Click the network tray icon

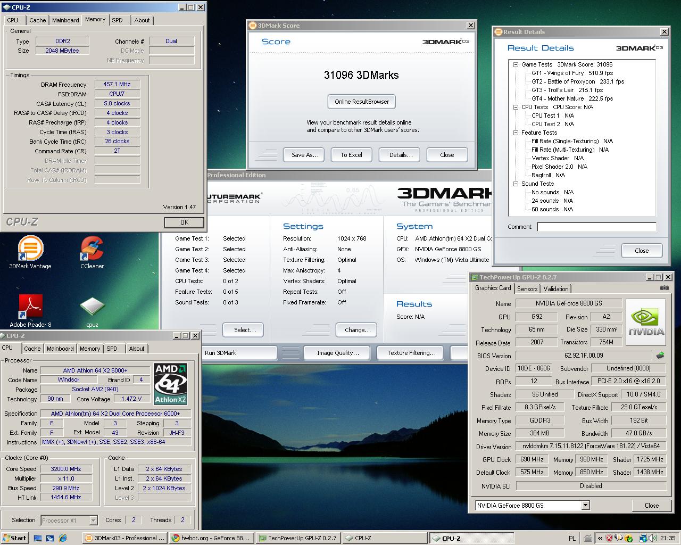point(644,538)
